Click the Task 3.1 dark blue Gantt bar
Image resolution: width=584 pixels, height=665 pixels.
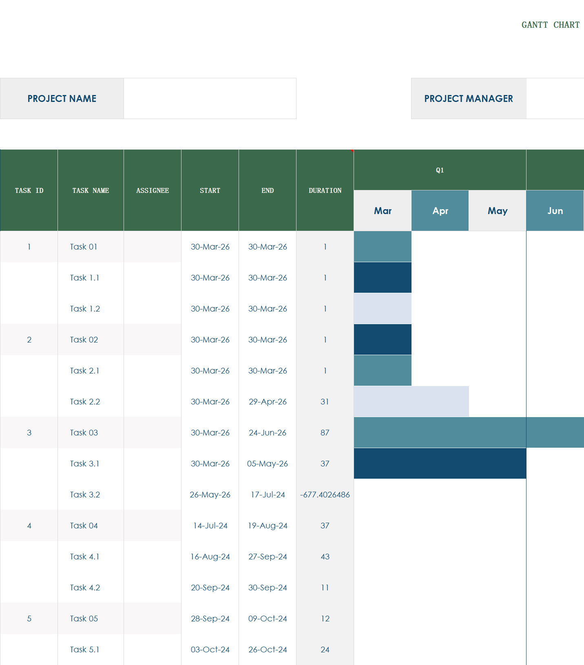click(x=440, y=464)
